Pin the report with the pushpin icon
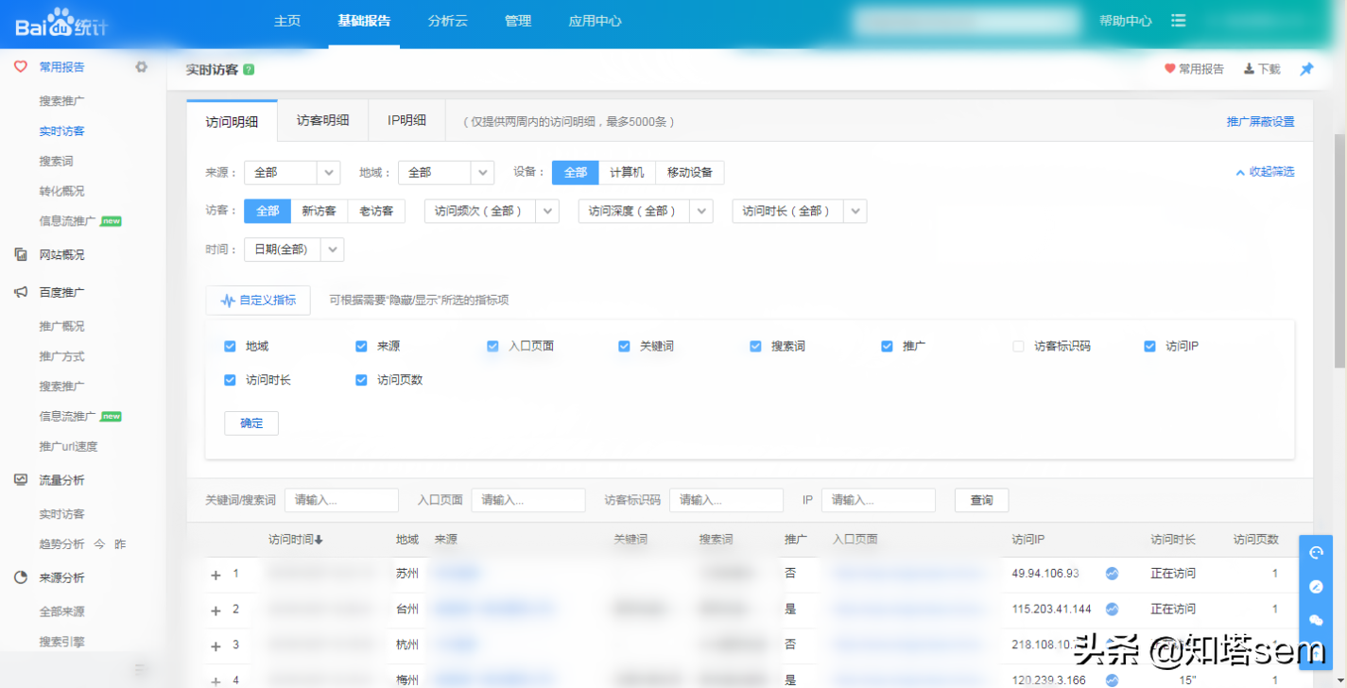The width and height of the screenshot is (1347, 688). coord(1306,69)
